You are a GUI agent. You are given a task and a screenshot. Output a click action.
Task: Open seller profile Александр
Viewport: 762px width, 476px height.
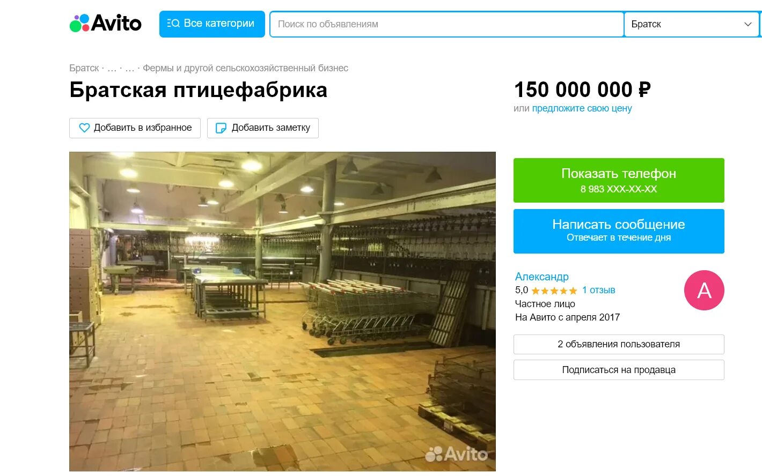[x=541, y=277]
